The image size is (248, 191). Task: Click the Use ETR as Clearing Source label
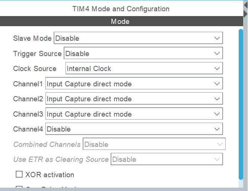61,159
